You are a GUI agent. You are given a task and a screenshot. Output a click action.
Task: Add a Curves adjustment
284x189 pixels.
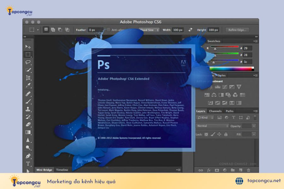point(225,87)
